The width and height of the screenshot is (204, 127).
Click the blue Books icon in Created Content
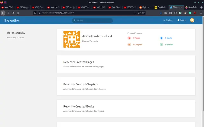[161, 38]
